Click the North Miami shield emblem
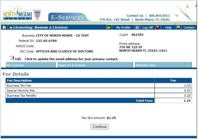198x139 pixels. [37, 15]
